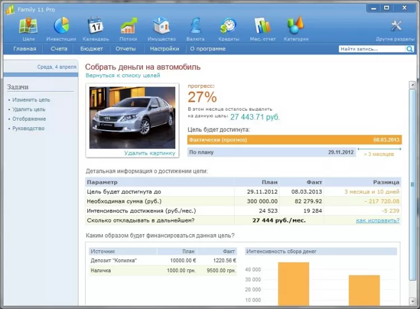The image size is (420, 309).
Task: Click the Найти запись search field
Action: (x=372, y=49)
